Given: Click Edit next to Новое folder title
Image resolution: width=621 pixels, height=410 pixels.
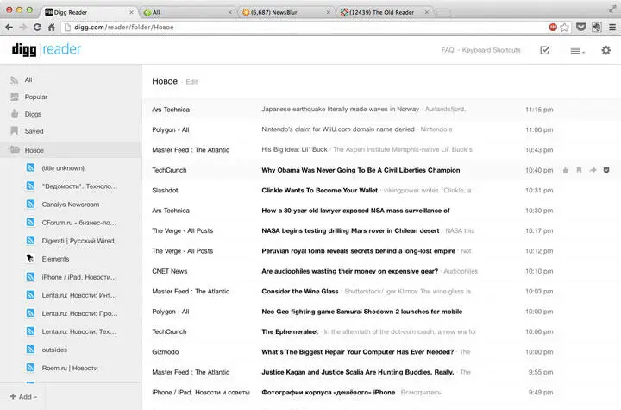Looking at the screenshot, I should [191, 82].
